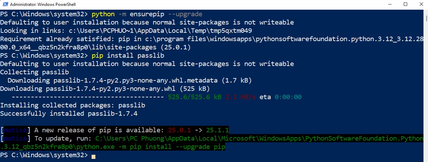Click the new pip version "25.1.1"
Viewport: 428px width, 162px height.
pos(217,130)
